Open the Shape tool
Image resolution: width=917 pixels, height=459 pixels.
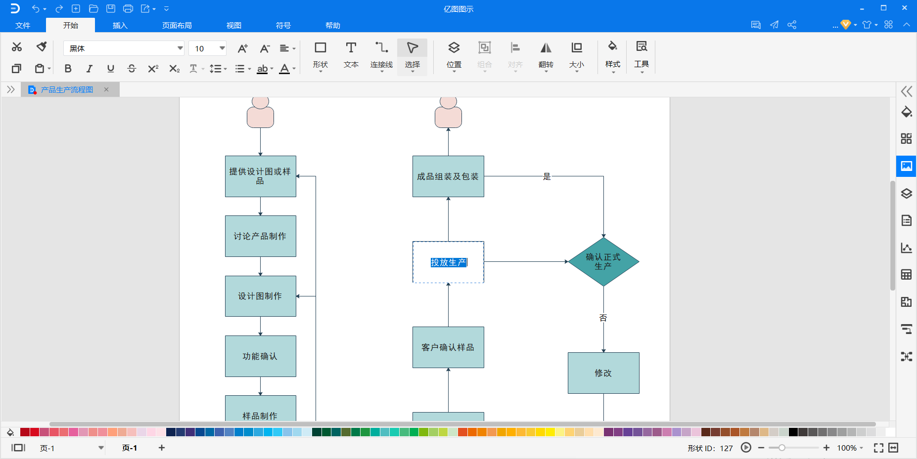click(x=320, y=54)
